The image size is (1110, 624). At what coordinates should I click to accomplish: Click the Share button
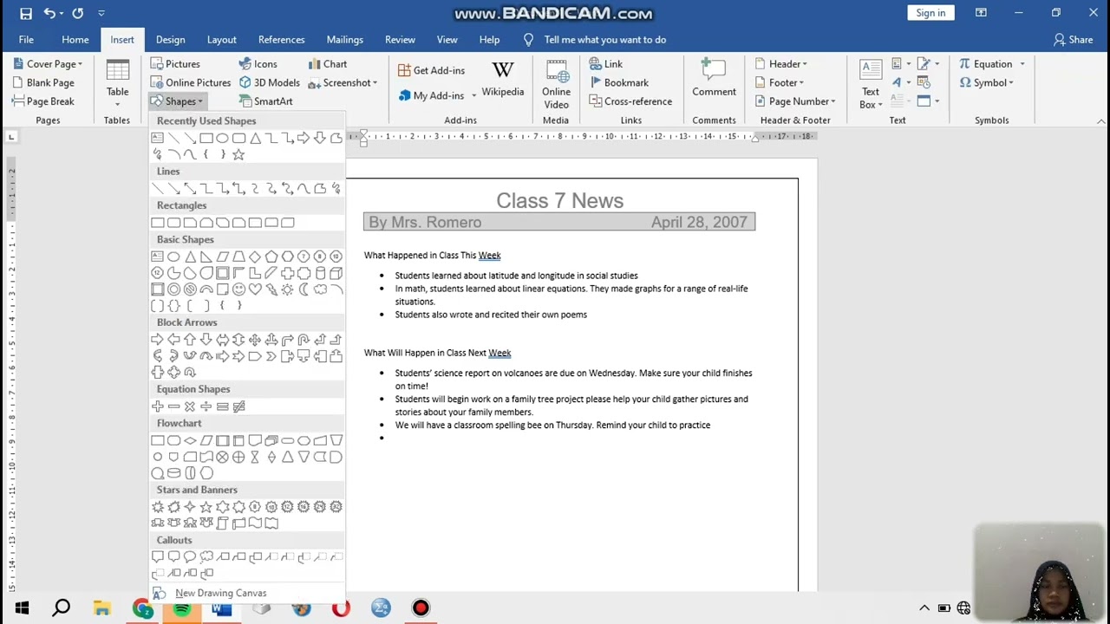coord(1073,39)
